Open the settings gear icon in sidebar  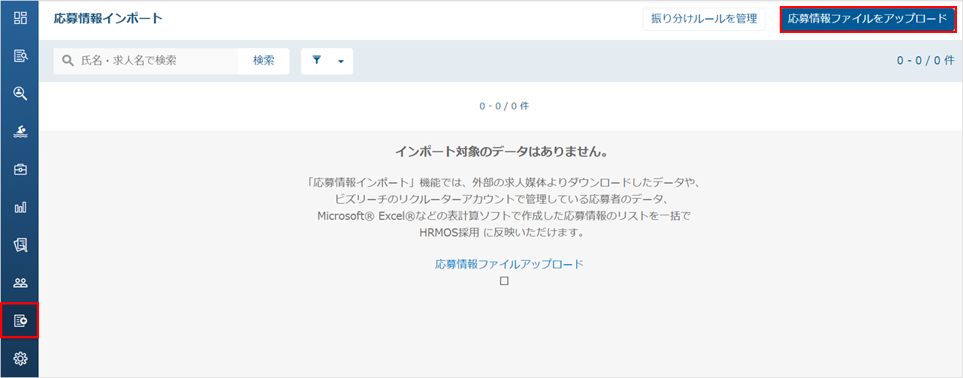(x=20, y=358)
